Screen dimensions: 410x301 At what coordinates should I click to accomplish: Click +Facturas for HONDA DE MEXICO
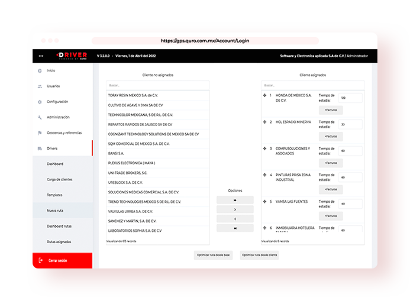pyautogui.click(x=331, y=110)
